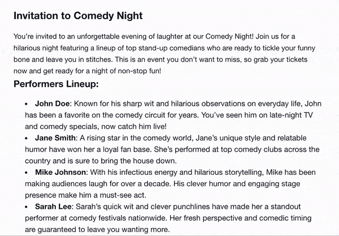Click the bullet point before John Doe
Screen dimensions: 339x236
tap(27, 104)
